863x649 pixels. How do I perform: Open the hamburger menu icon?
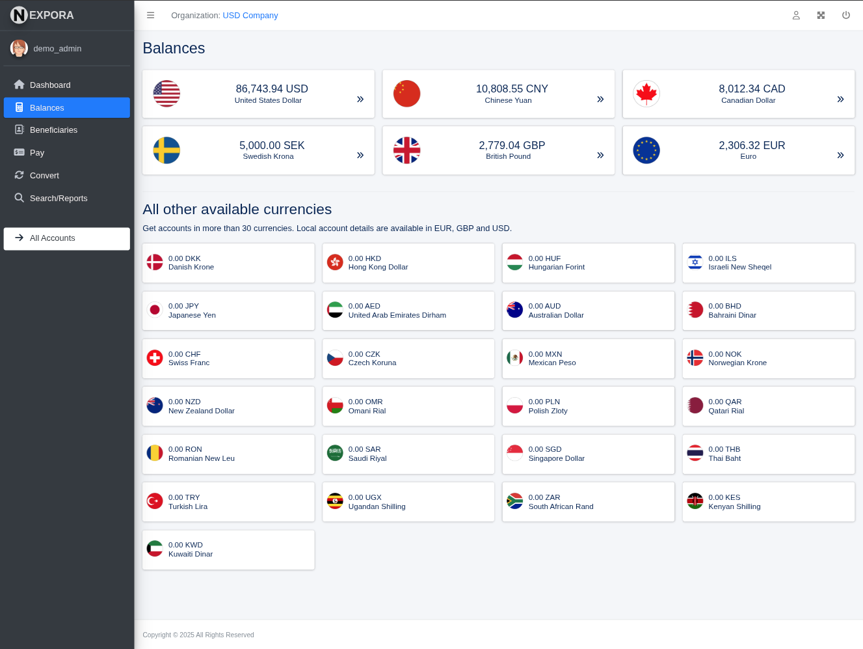pyautogui.click(x=150, y=15)
